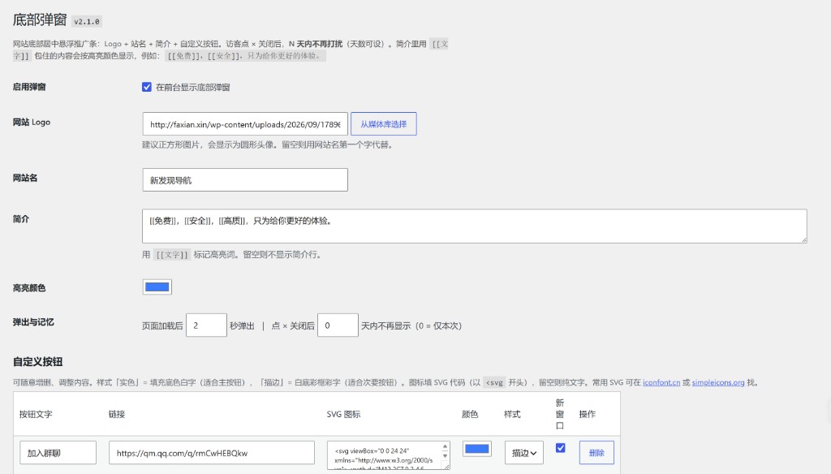This screenshot has width=831, height=474.
Task: Click the 链接 column header
Action: pos(117,414)
